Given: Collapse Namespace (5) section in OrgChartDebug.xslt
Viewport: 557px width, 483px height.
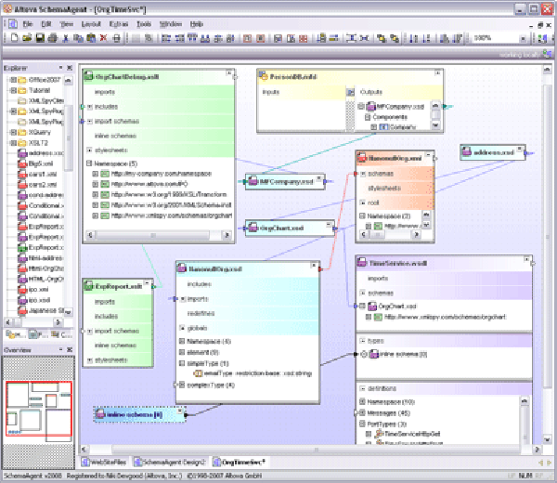Looking at the screenshot, I should [x=88, y=163].
